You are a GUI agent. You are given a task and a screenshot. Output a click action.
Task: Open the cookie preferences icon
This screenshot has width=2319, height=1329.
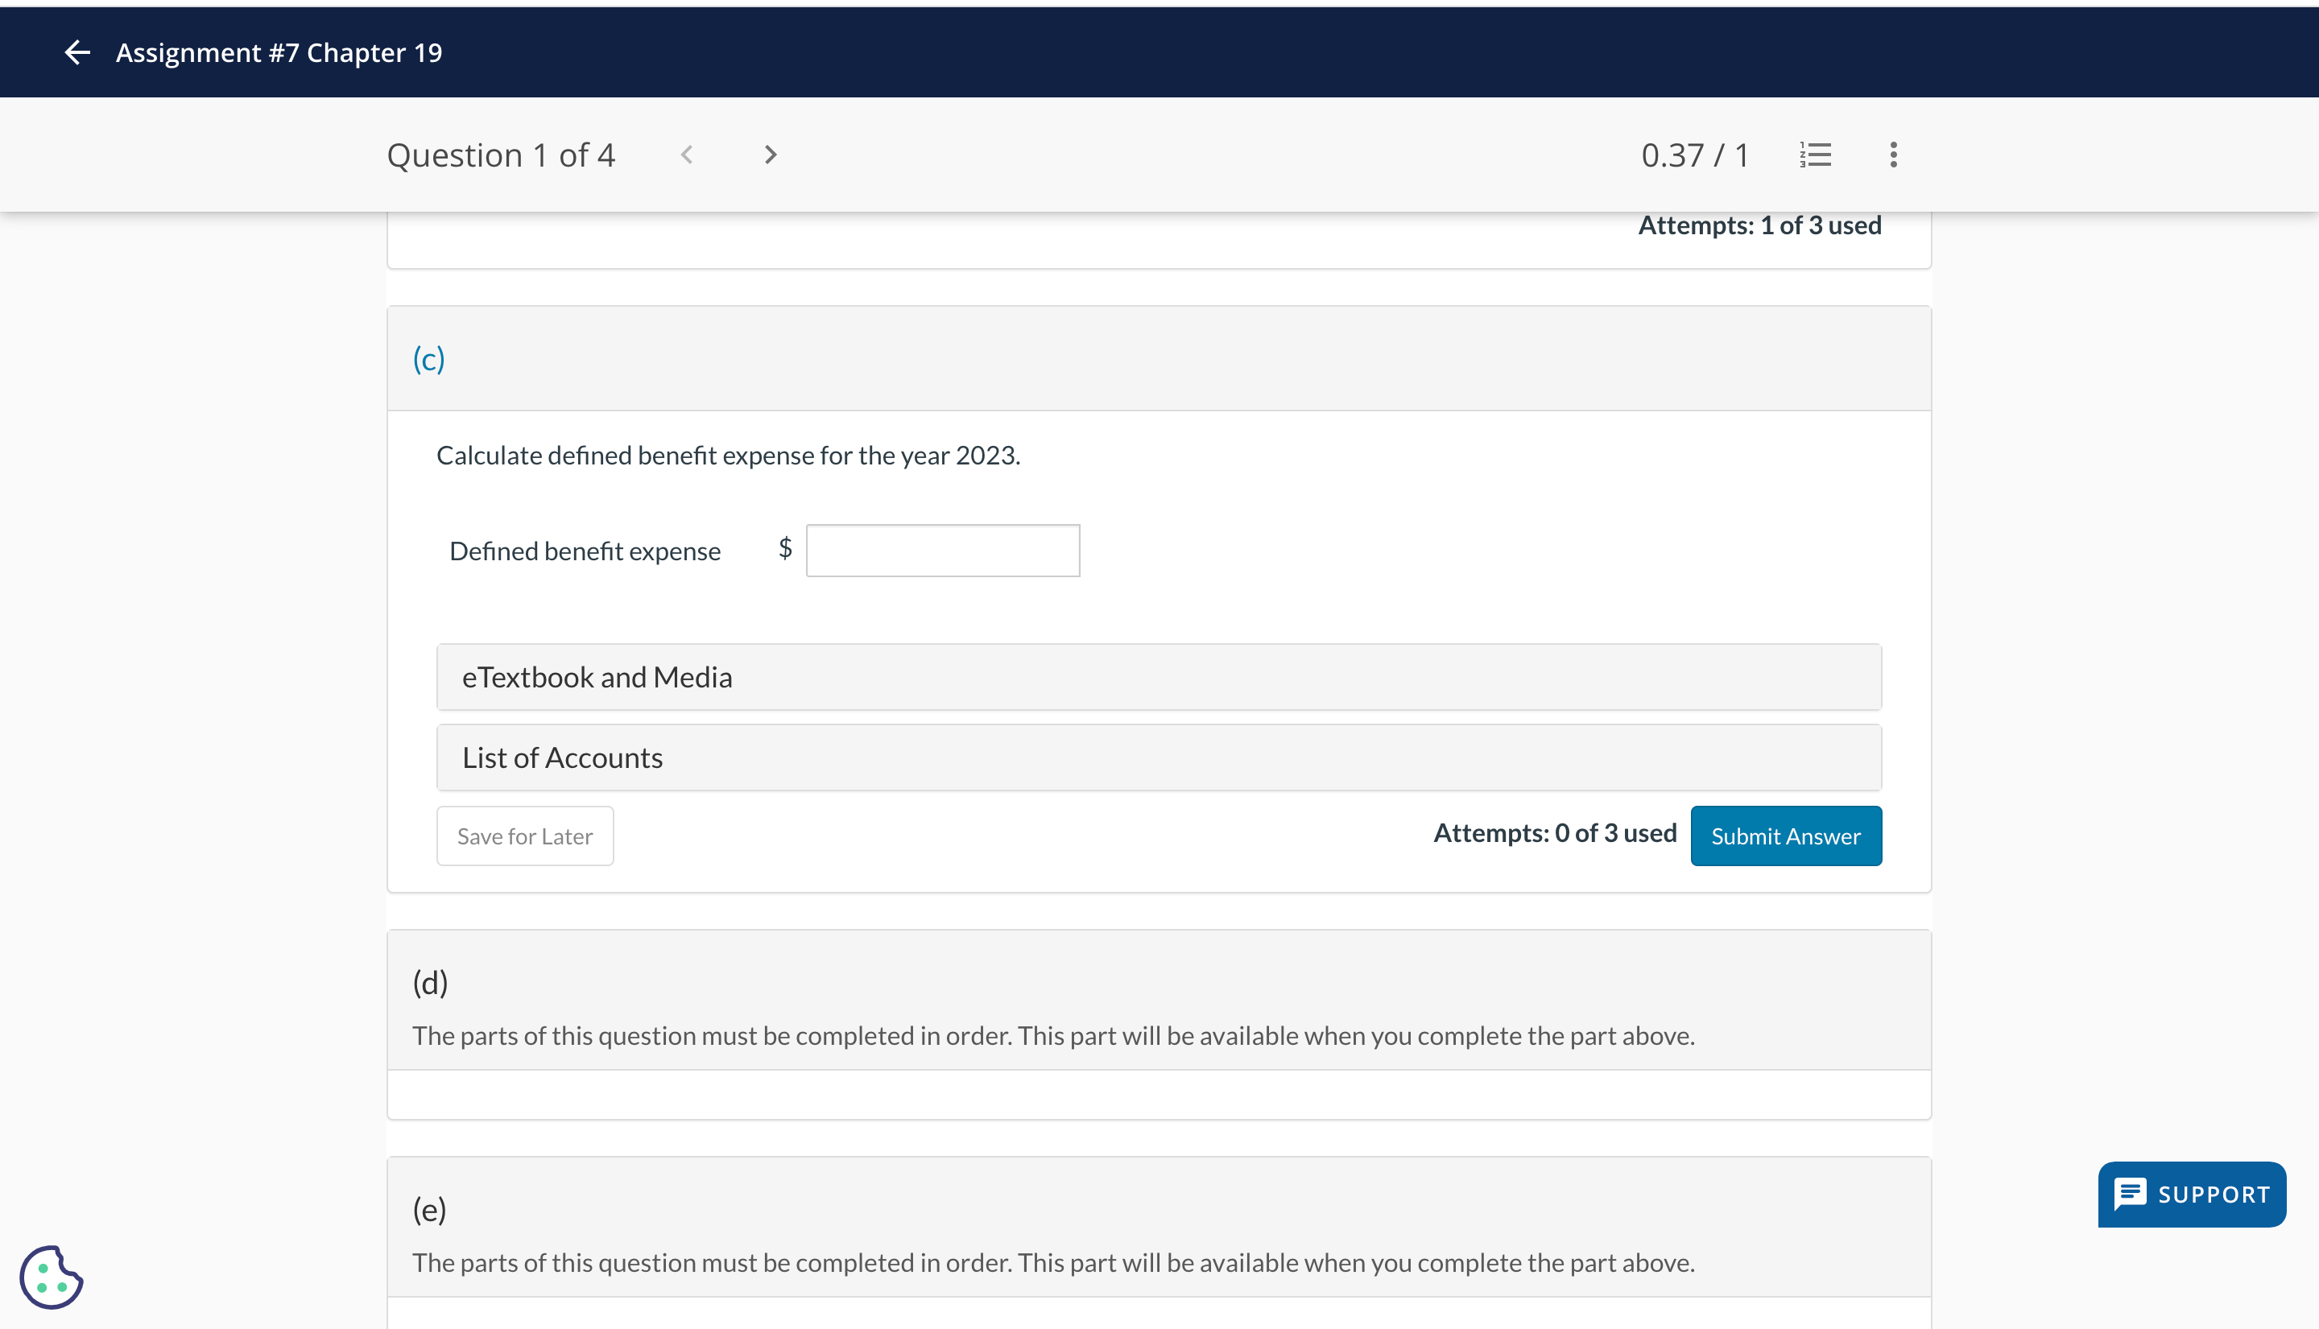click(x=51, y=1277)
